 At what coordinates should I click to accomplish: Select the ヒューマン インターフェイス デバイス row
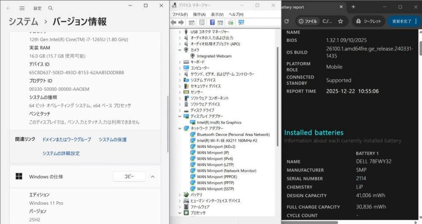[215, 201]
